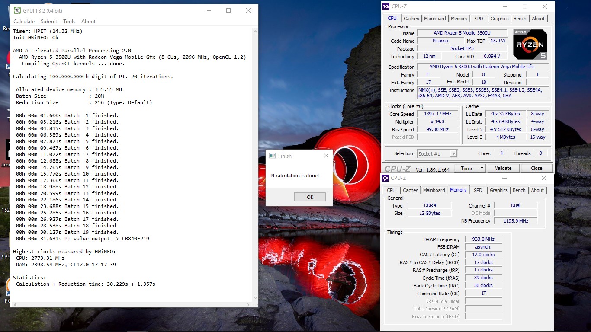The width and height of the screenshot is (591, 332).
Task: Minimize the upper CPU-Z window
Action: point(504,6)
